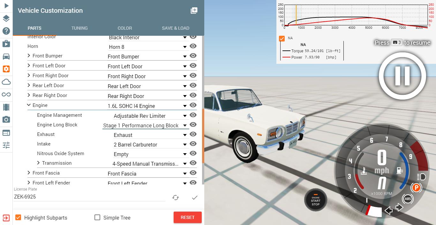This screenshot has height=225, width=436.
Task: Toggle visibility eye for Engine row
Action: coord(193,105)
